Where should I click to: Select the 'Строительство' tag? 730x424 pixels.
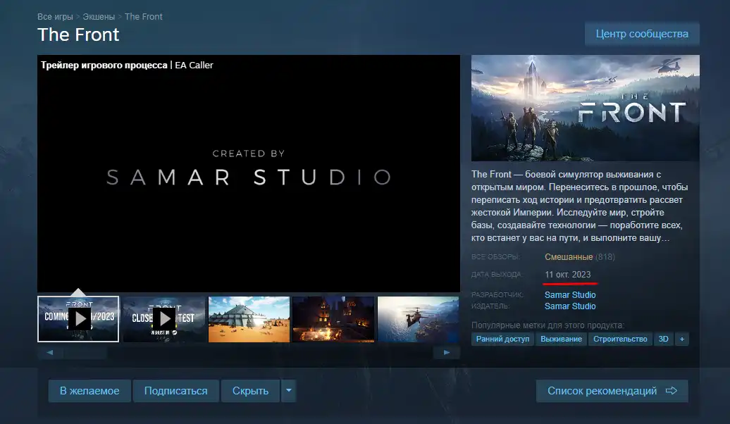pyautogui.click(x=620, y=339)
